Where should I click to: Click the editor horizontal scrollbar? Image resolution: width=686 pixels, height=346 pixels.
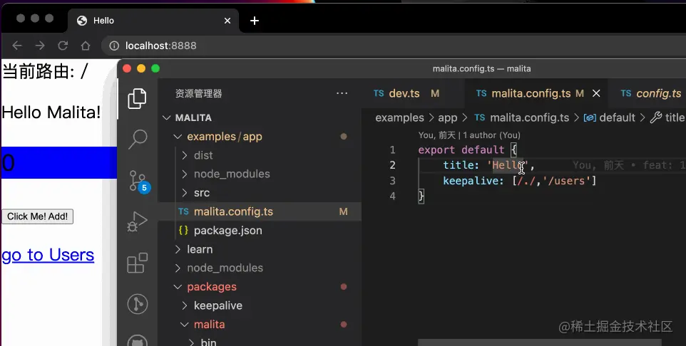[x=539, y=342]
